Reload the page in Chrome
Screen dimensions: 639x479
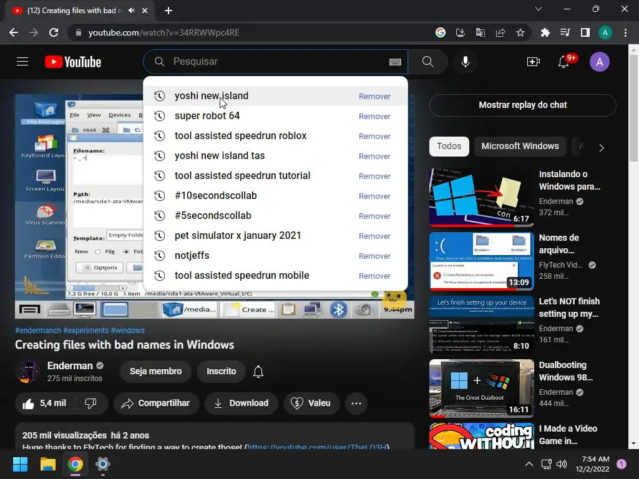(x=54, y=32)
